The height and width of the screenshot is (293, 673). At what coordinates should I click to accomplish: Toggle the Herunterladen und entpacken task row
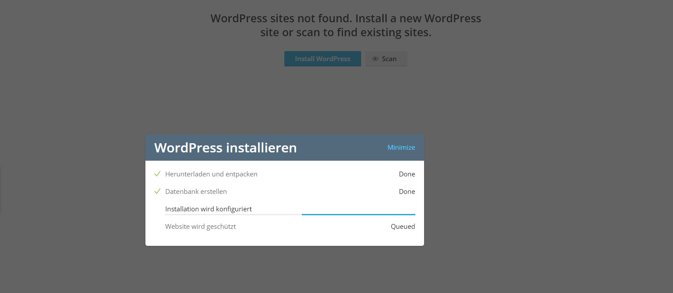[284, 174]
